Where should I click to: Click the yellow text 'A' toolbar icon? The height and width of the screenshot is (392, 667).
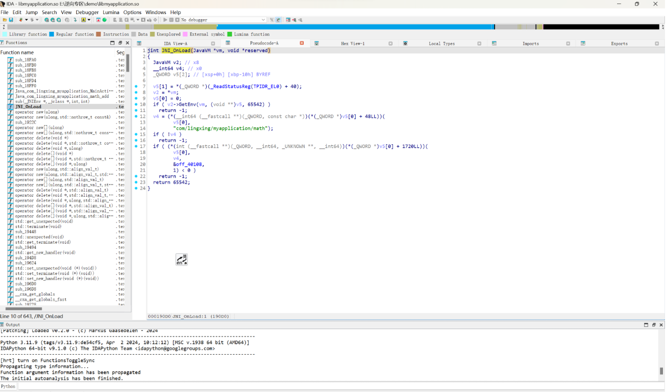point(84,20)
